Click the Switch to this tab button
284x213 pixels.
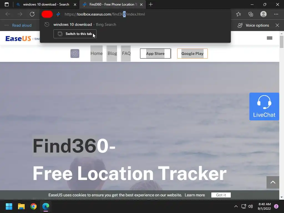click(75, 34)
